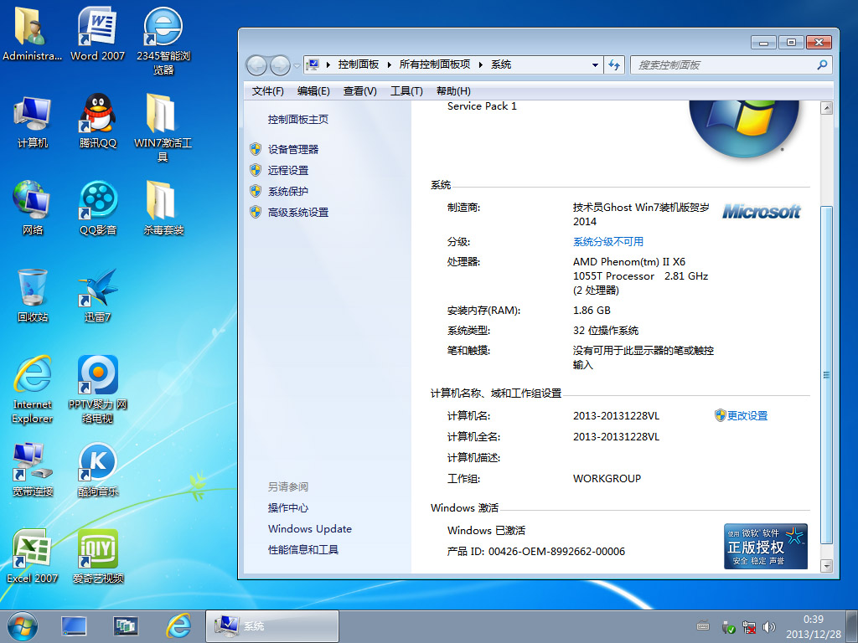Click the 所有控制面板项 breadcrumb segment
The height and width of the screenshot is (643, 858).
coord(435,64)
